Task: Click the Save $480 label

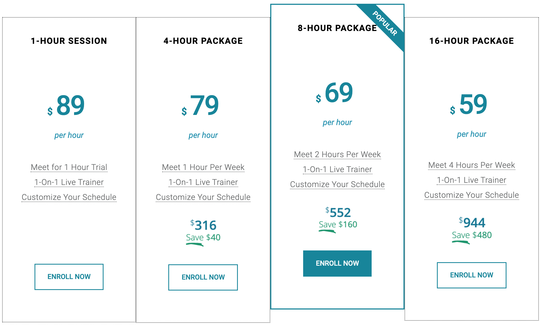Action: click(x=472, y=235)
